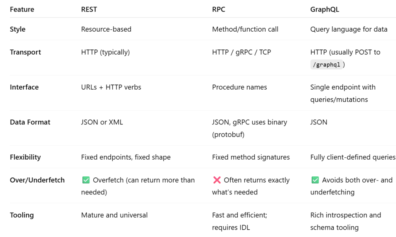Click the /graphql code snippet
The height and width of the screenshot is (237, 396).
click(327, 65)
